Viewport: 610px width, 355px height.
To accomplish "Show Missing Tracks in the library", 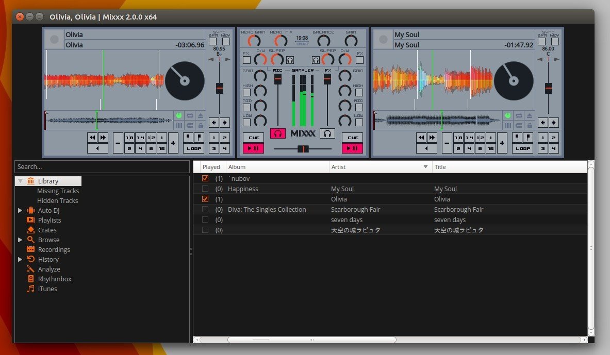I will (58, 191).
